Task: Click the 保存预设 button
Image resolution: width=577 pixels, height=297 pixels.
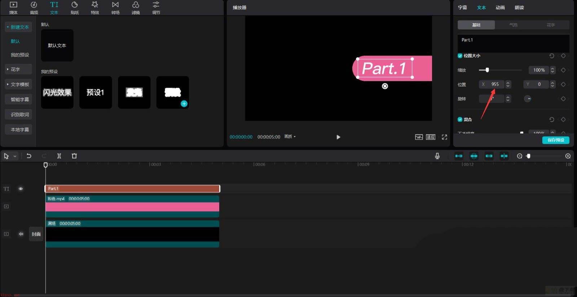Action: point(556,140)
